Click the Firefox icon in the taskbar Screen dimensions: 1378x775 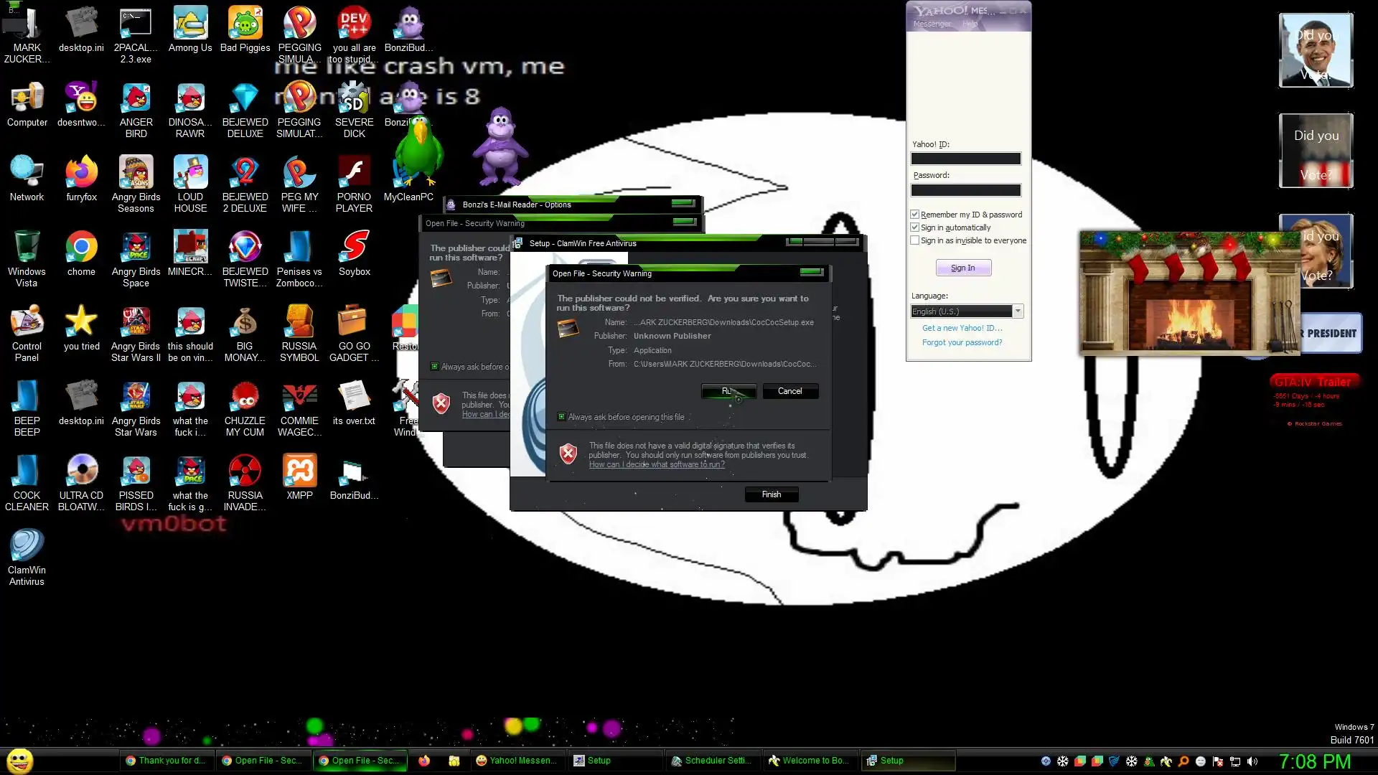click(424, 761)
